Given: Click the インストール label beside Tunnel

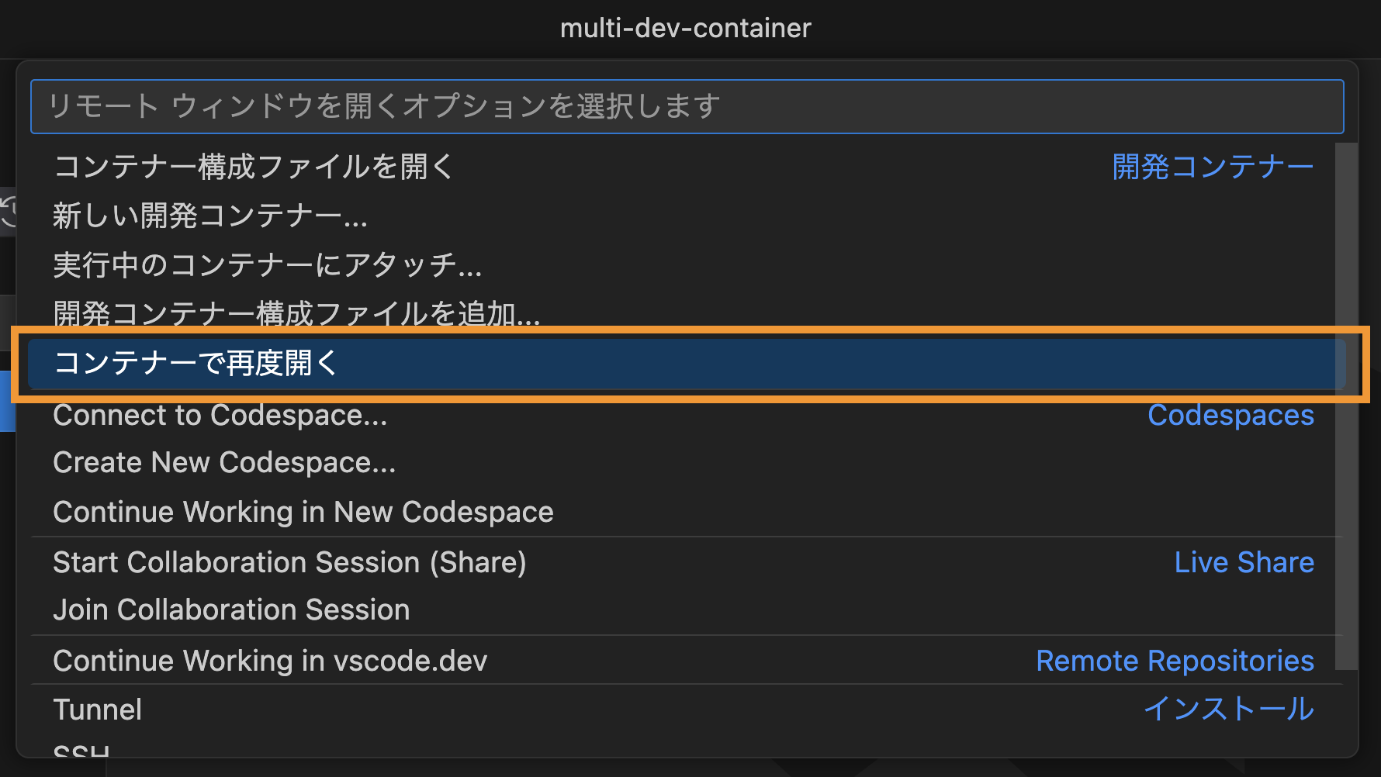Looking at the screenshot, I should click(x=1230, y=709).
